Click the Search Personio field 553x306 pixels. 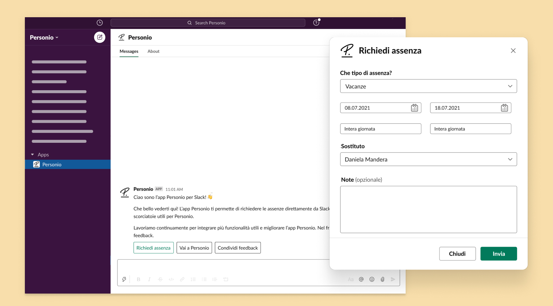click(208, 23)
